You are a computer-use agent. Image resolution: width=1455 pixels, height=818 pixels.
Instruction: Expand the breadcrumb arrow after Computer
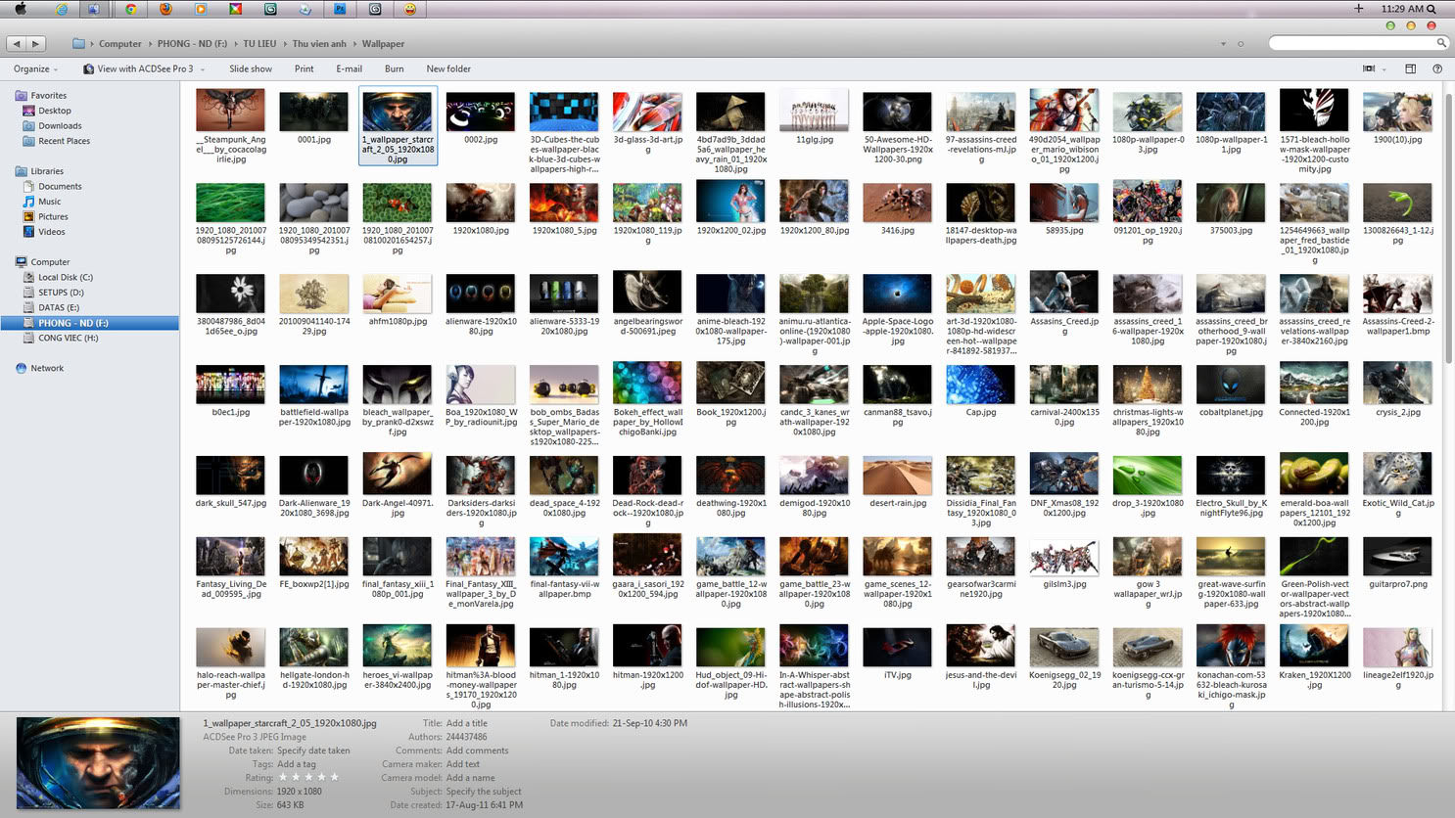coord(150,44)
